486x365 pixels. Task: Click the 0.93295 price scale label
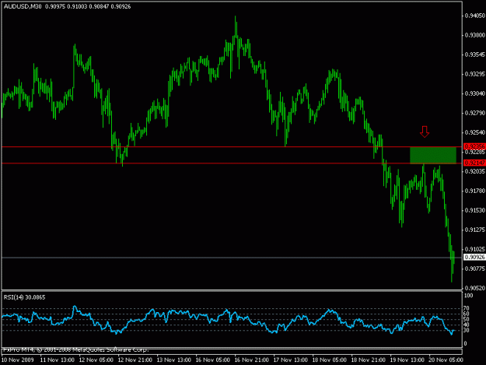point(475,75)
